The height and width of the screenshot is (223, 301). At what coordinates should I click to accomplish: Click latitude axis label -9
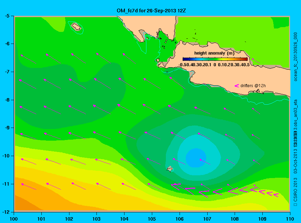point(7,128)
